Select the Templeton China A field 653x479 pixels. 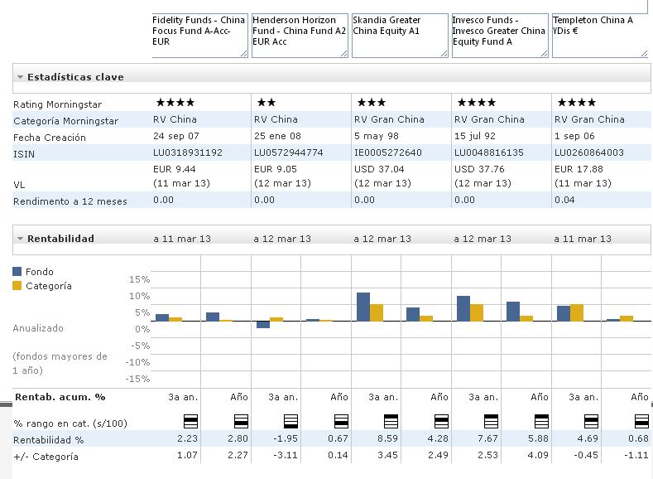click(x=600, y=36)
